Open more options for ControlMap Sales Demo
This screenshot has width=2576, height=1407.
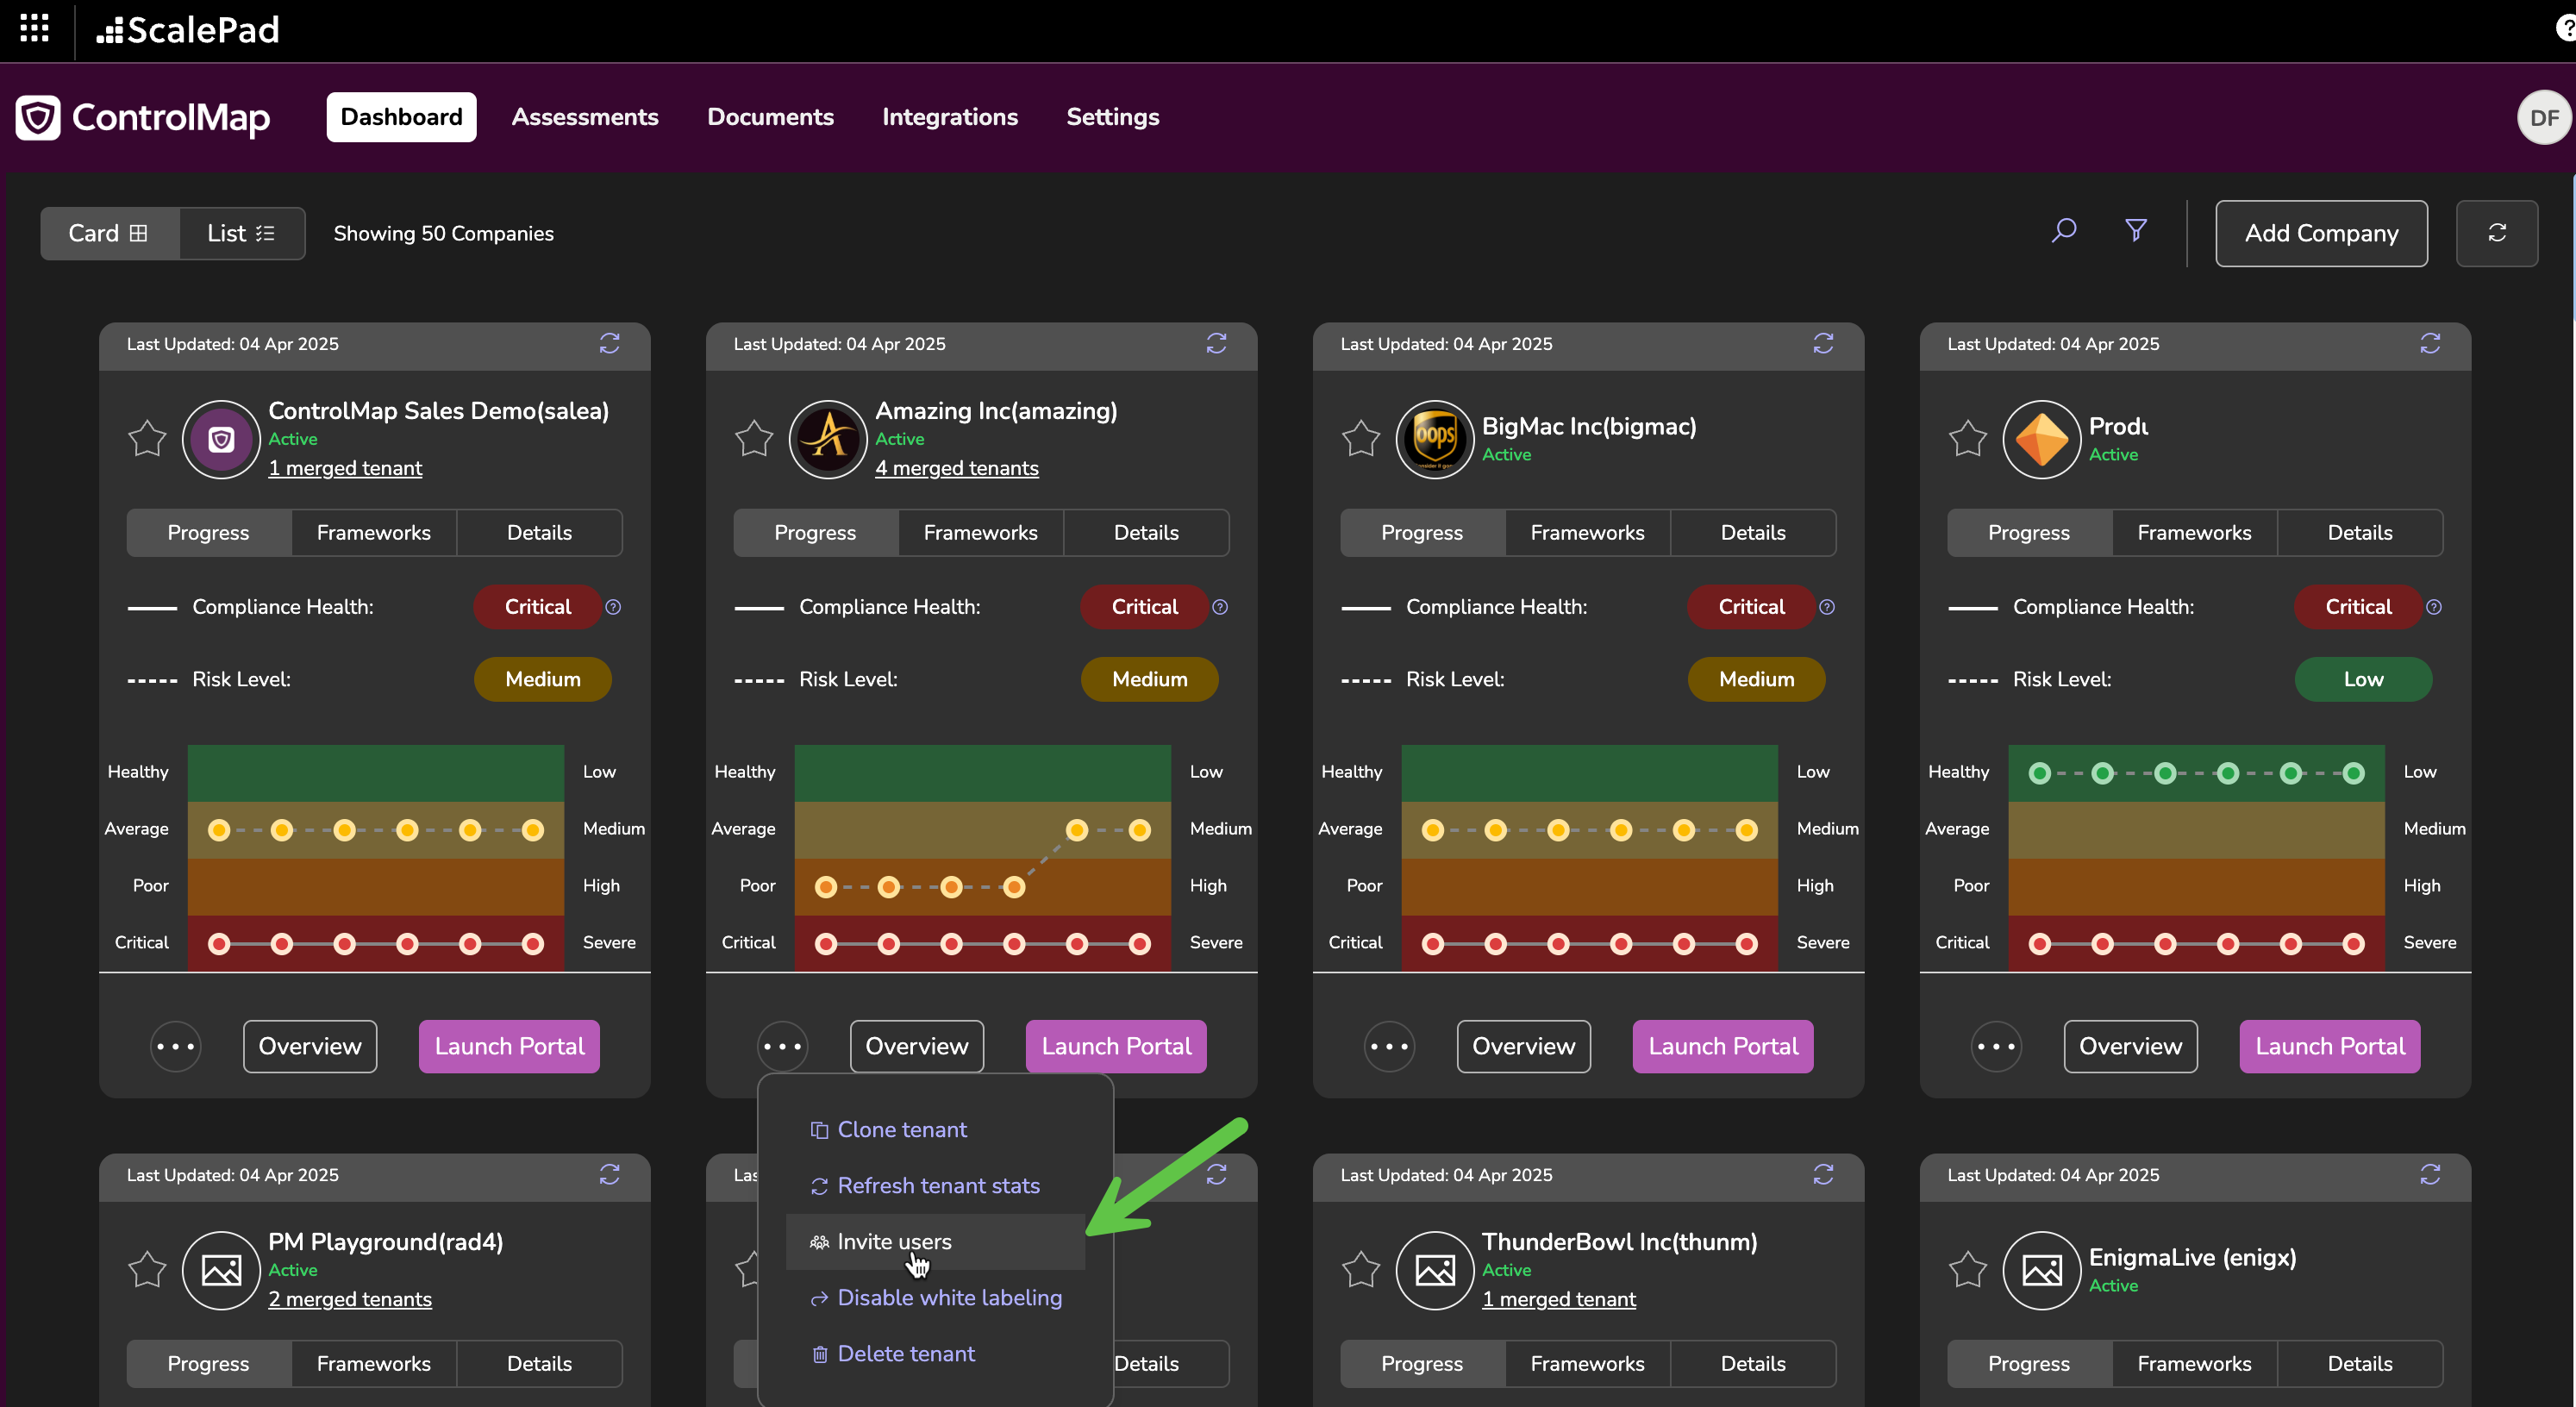coord(176,1047)
